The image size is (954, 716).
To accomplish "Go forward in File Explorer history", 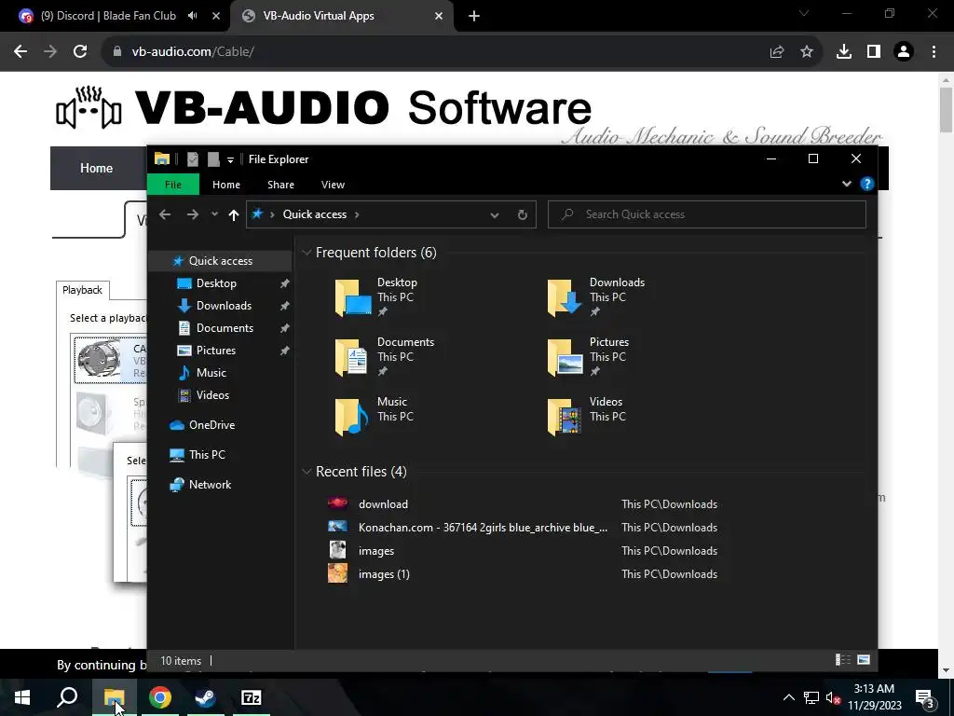I will pos(192,214).
